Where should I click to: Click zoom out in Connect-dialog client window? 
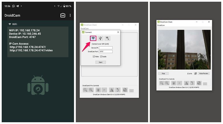(85, 90)
